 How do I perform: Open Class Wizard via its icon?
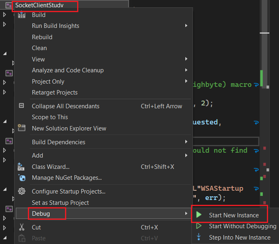[x=22, y=166]
